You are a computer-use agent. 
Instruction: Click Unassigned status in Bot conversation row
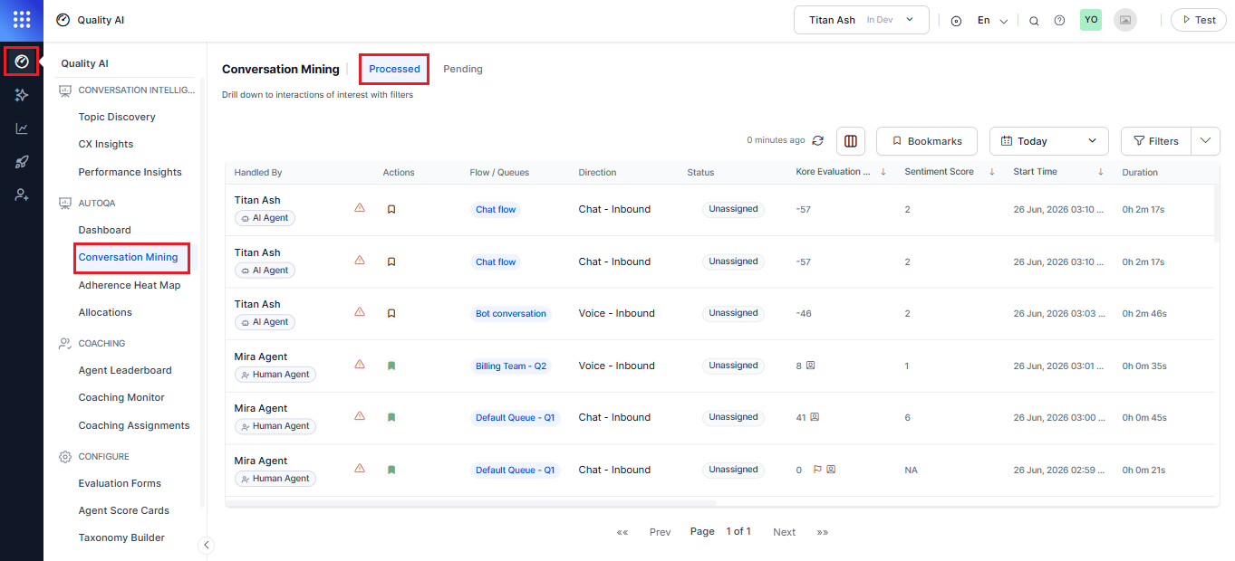tap(733, 313)
